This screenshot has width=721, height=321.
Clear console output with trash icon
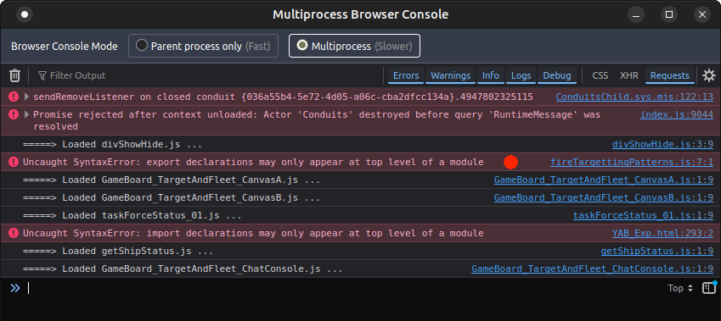pyautogui.click(x=14, y=75)
